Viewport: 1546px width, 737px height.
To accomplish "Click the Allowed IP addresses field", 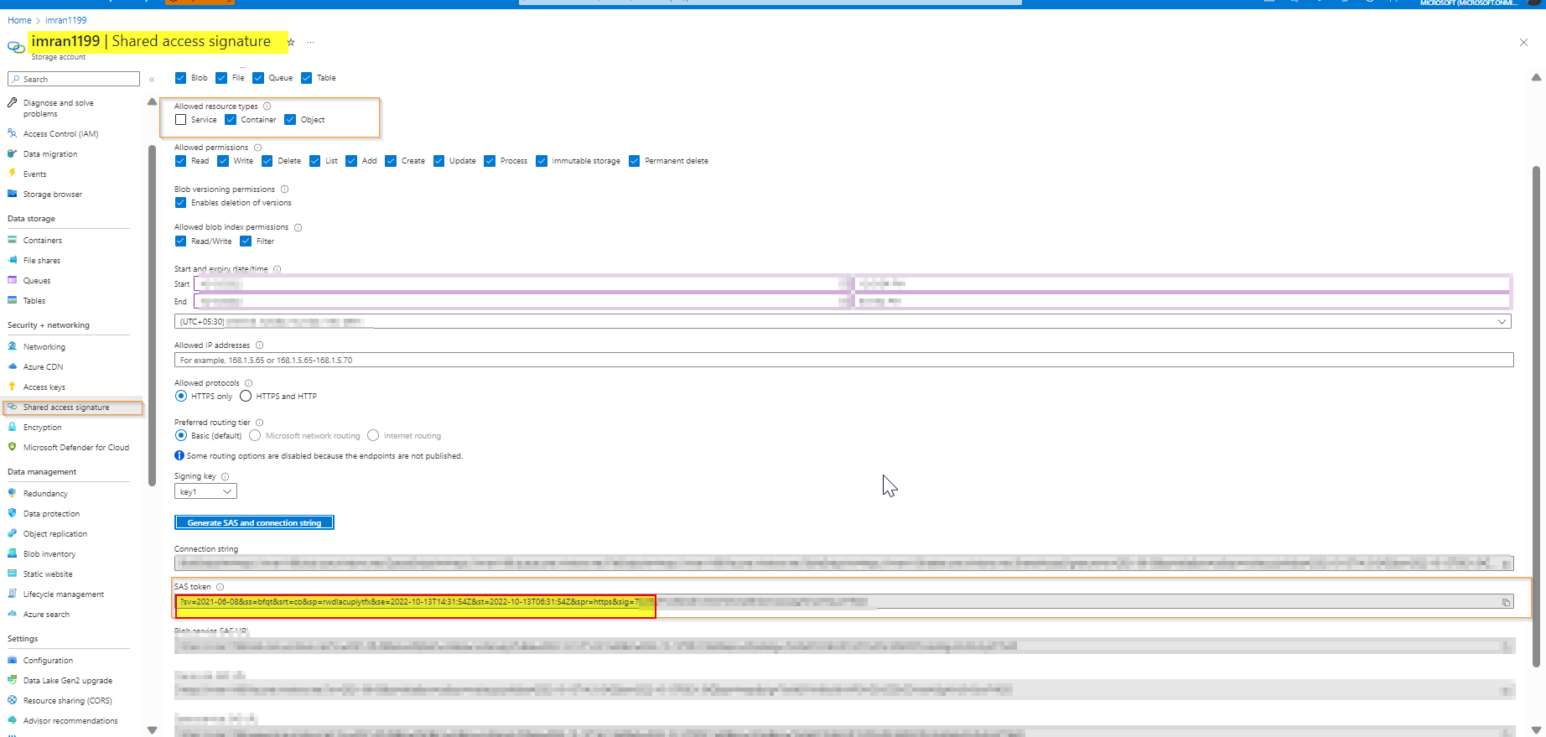I will click(x=843, y=360).
